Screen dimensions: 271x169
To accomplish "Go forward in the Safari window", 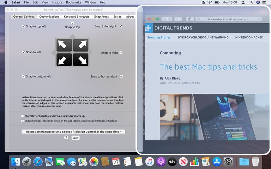I will point(170,19).
